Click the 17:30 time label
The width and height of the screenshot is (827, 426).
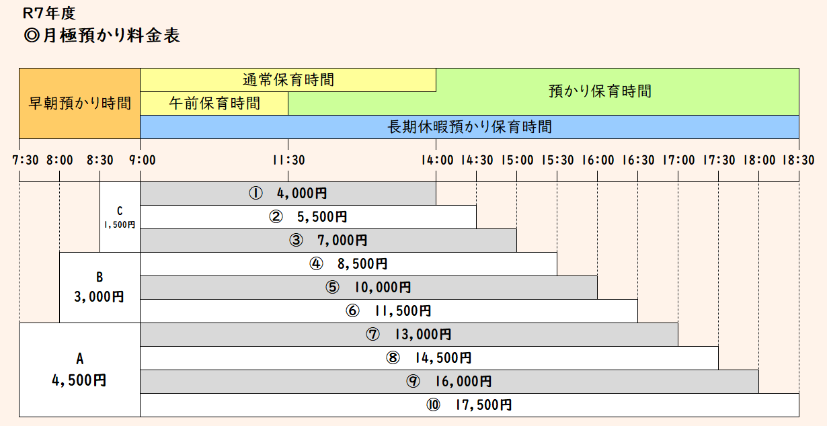719,161
